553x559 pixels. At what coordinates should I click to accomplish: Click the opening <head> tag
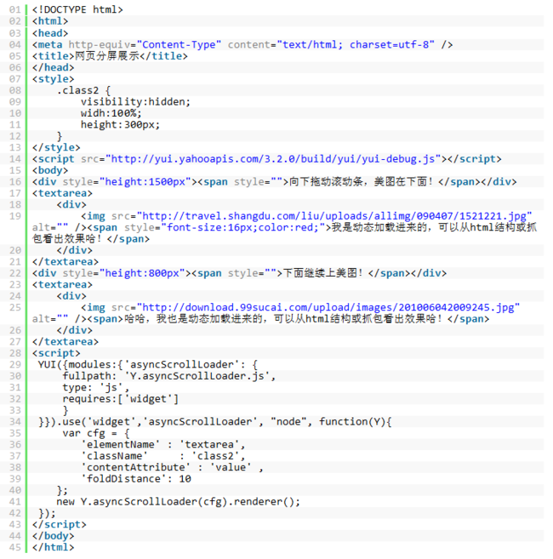pyautogui.click(x=50, y=33)
